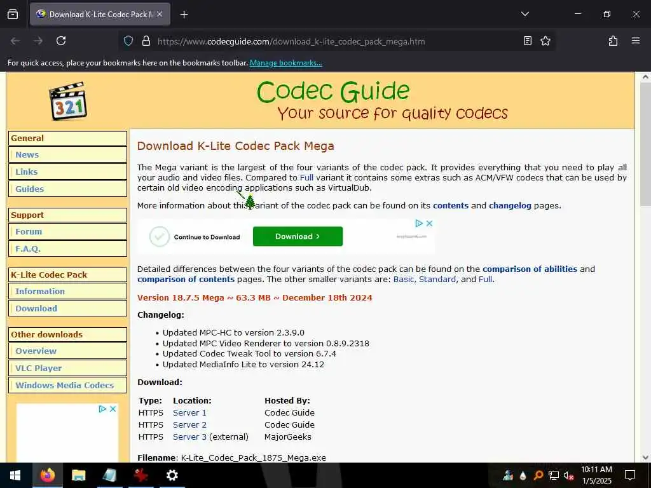This screenshot has height=488, width=651.
Task: Reload the current page
Action: 61,41
